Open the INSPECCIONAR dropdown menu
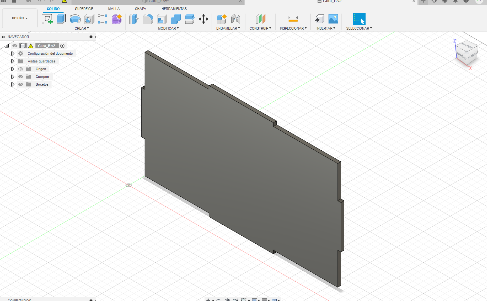This screenshot has height=301, width=487. [293, 28]
